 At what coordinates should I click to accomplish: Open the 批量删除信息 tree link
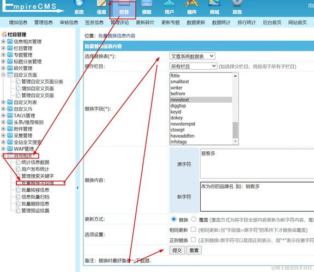(x=35, y=203)
